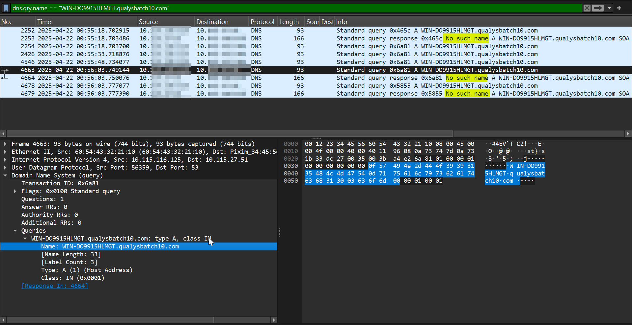Collapse the Domain Name System (query) section
The image size is (632, 325).
[5, 175]
